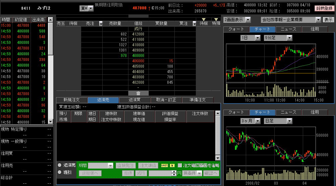This screenshot has width=336, height=186.
Task: Open the 東 market selector dropdown
Action: click(91, 8)
